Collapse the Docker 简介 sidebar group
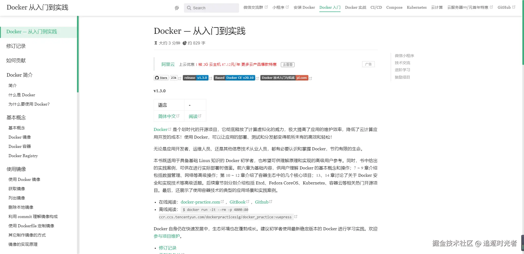The height and width of the screenshot is (254, 524). coord(20,75)
